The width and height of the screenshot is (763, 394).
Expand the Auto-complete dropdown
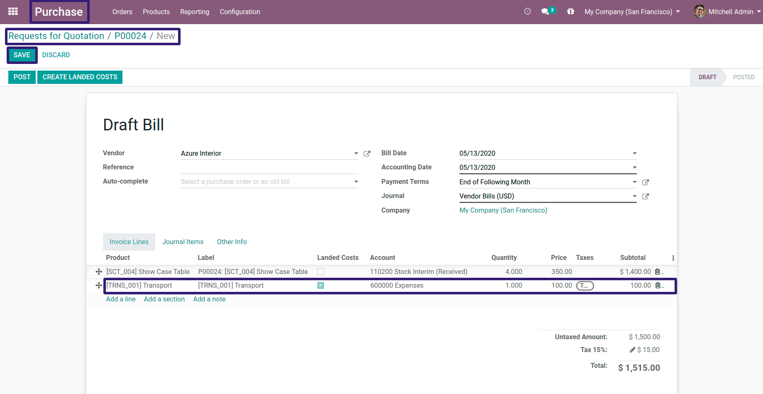pyautogui.click(x=356, y=182)
